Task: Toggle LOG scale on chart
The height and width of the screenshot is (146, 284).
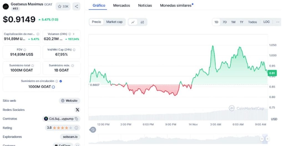Action: (267, 22)
